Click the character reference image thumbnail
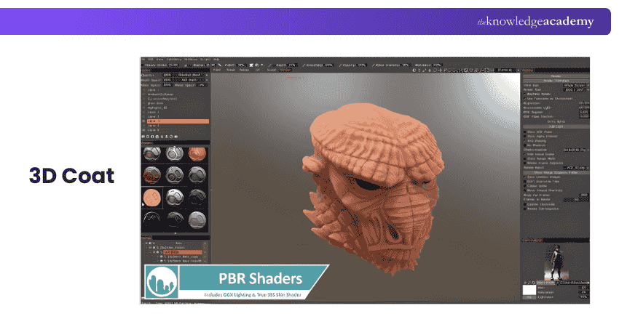Image resolution: width=619 pixels, height=327 pixels. pyautogui.click(x=556, y=262)
